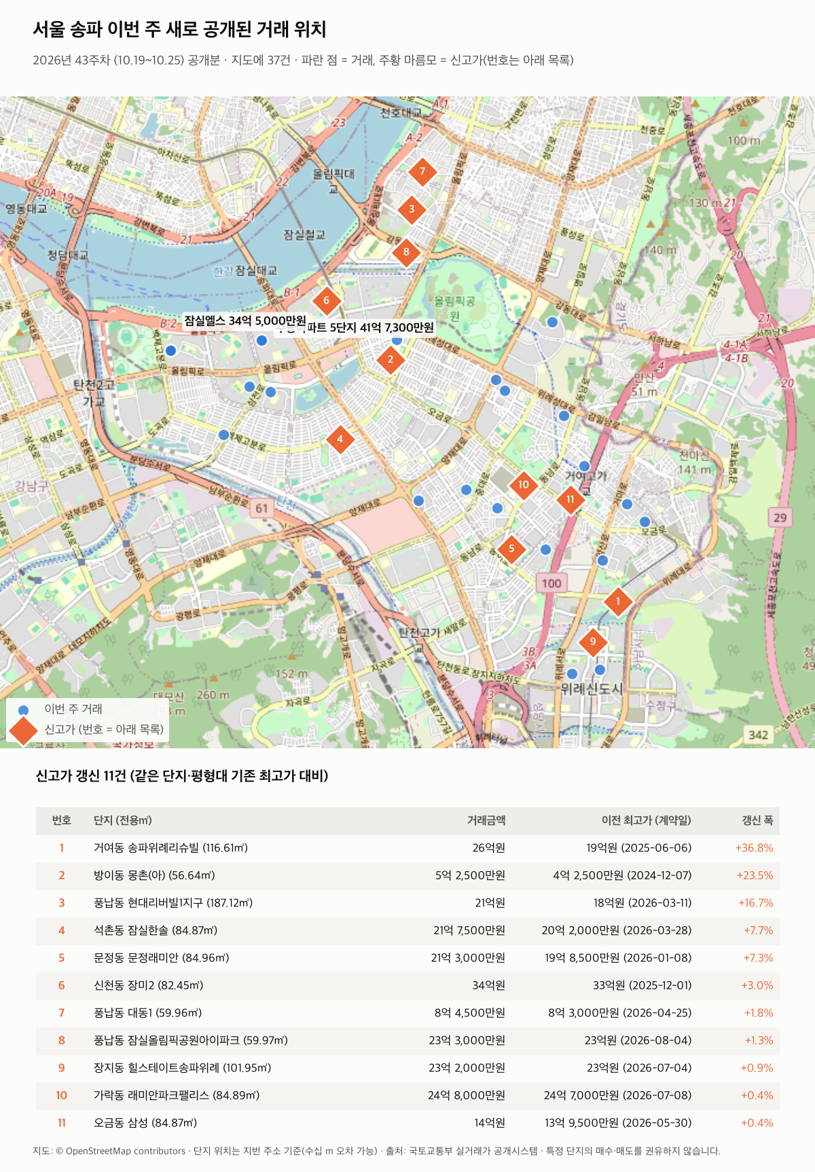Click the route 61 road shield on the map
Screen dimensions: 815x1172
click(262, 508)
